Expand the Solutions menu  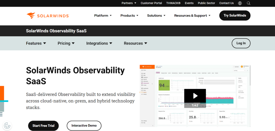point(156,16)
